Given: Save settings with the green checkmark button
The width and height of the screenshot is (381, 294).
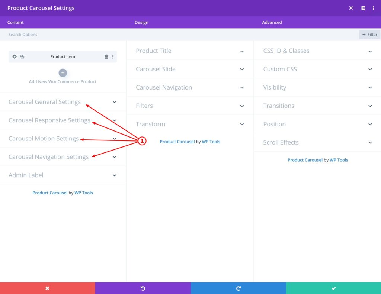Looking at the screenshot, I should click(333, 288).
